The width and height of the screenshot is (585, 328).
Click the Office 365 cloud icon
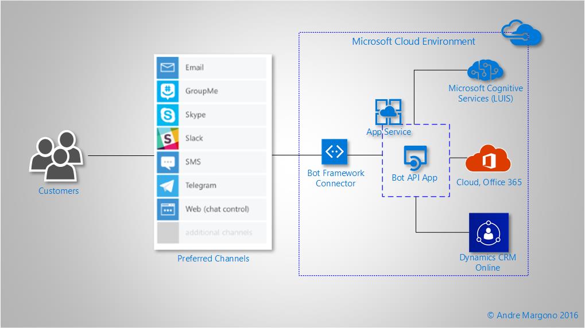click(488, 158)
